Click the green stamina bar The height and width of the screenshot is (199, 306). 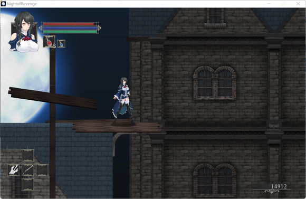point(70,32)
